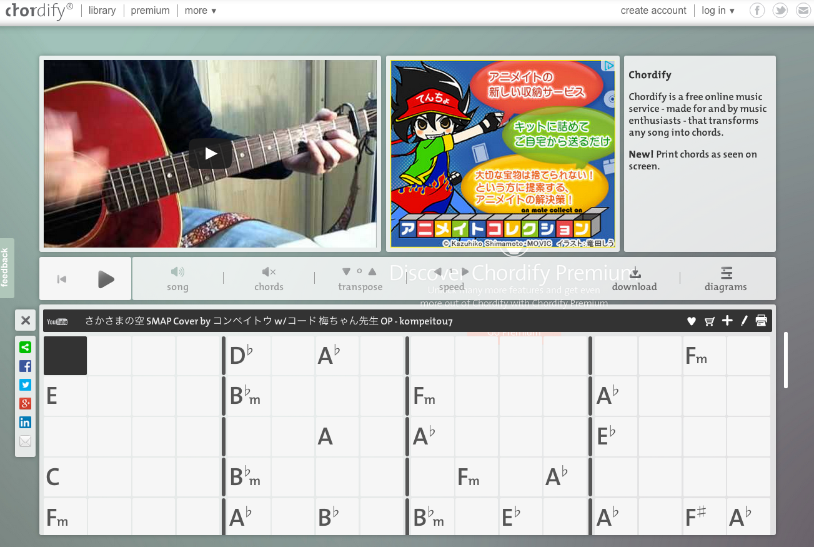Play the YouTube guitar video
Viewport: 814px width, 547px height.
(x=211, y=154)
